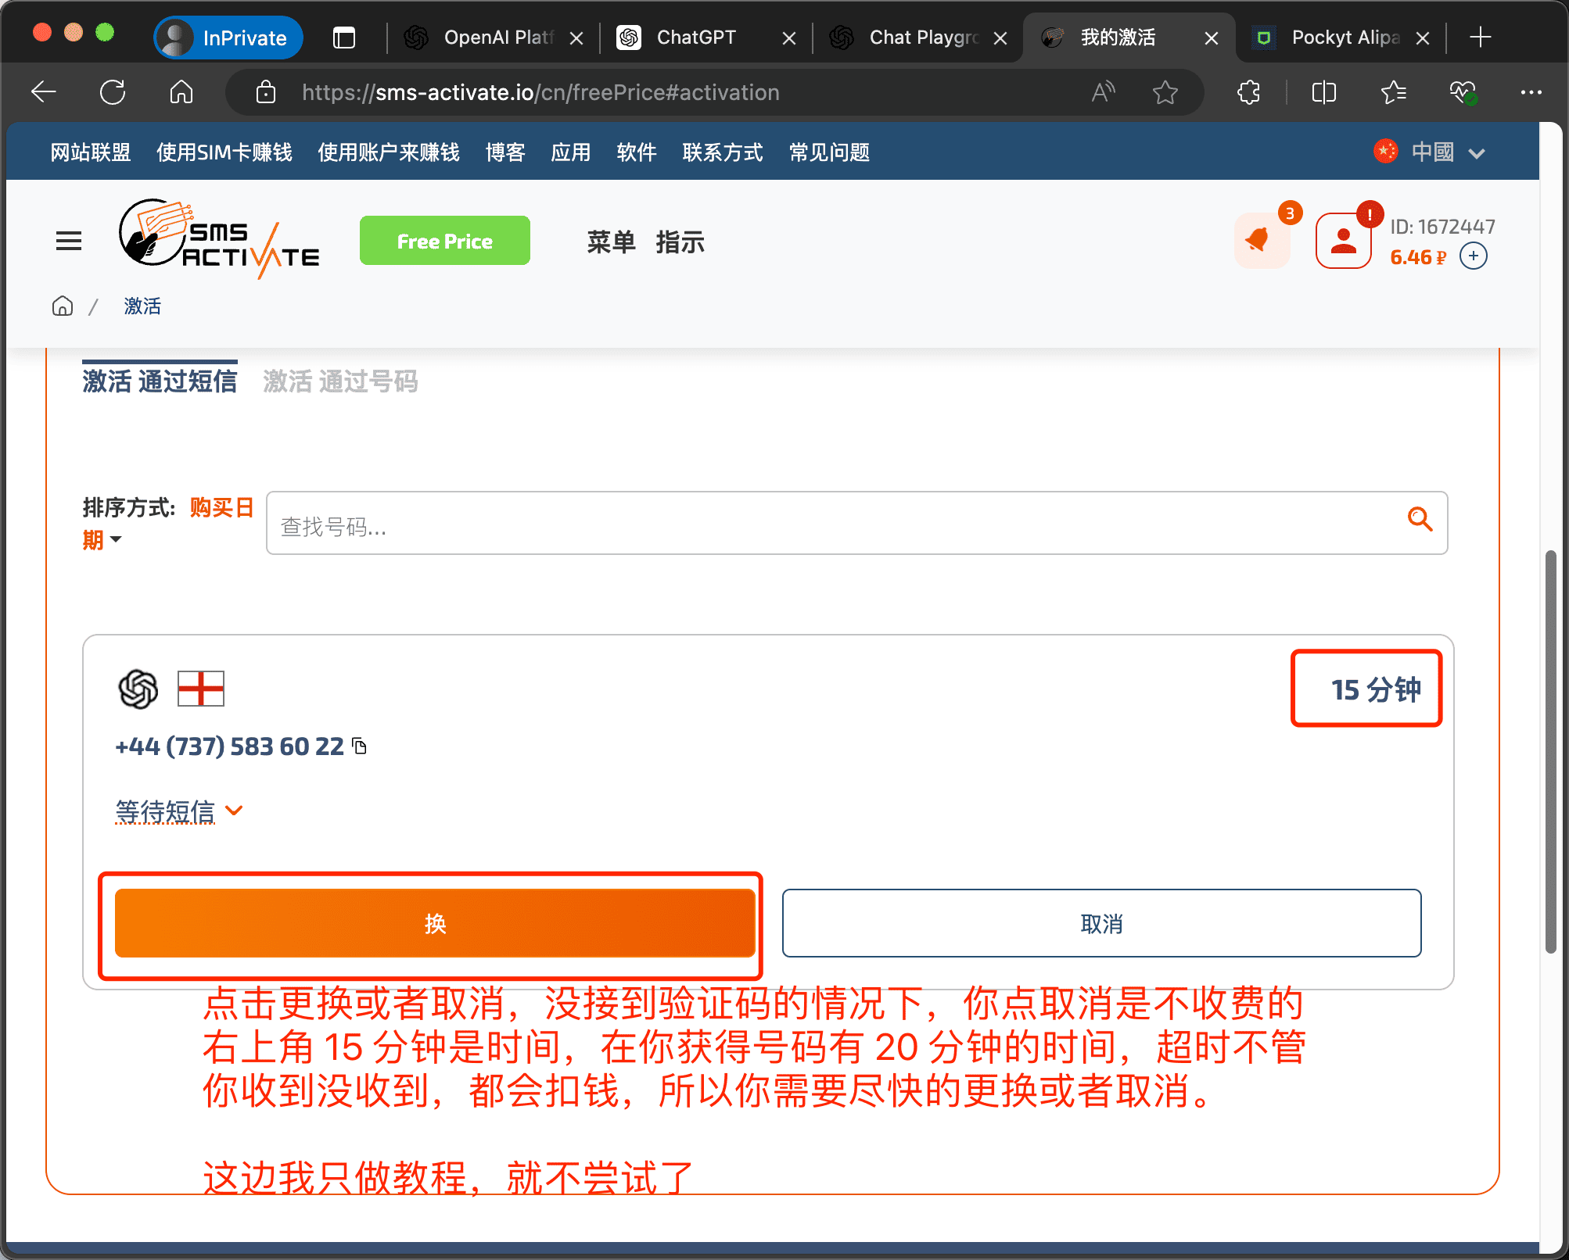
Task: Click the 取消 cancel button
Action: (1101, 923)
